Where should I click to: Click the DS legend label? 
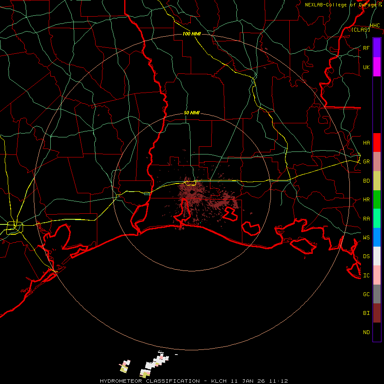pos(366,256)
